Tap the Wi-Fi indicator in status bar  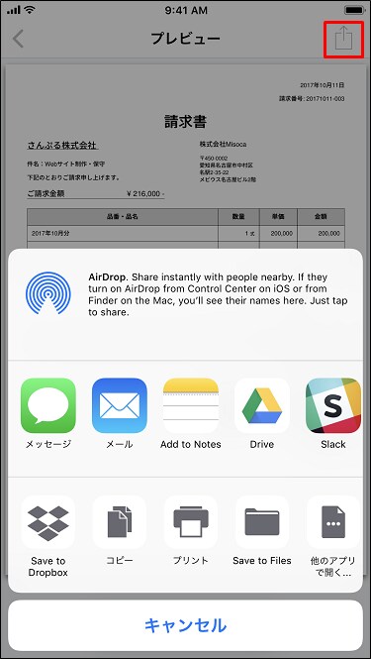pos(30,10)
